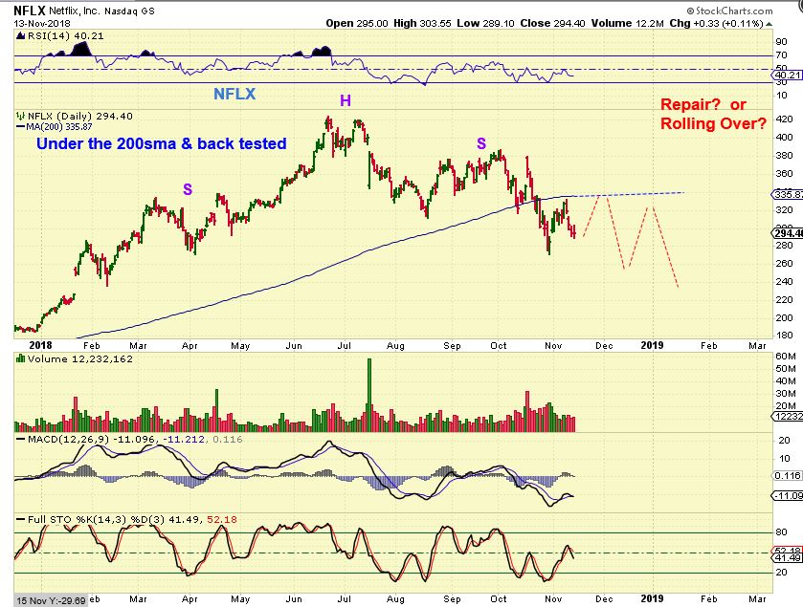
Task: Click the purple S label above October
Action: pos(481,143)
